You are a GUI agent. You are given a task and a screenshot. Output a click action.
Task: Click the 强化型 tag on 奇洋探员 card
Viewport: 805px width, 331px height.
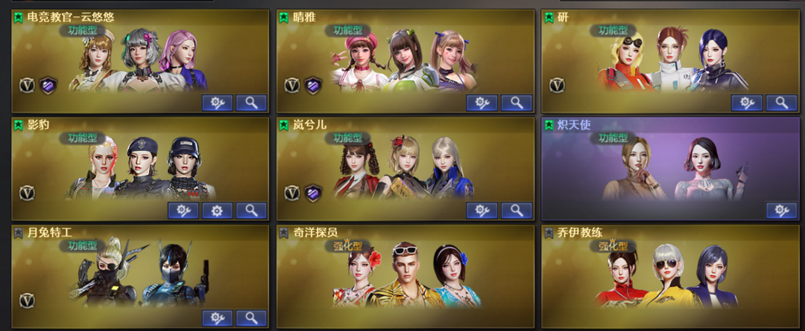click(x=348, y=246)
